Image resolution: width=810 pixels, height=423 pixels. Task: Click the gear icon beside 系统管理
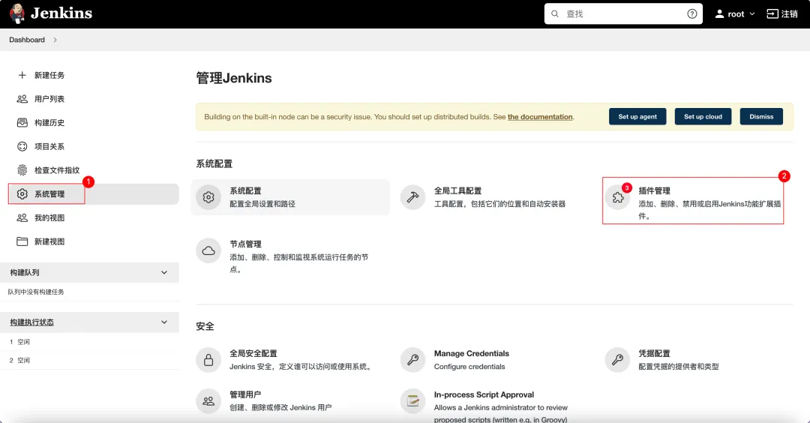tap(22, 194)
